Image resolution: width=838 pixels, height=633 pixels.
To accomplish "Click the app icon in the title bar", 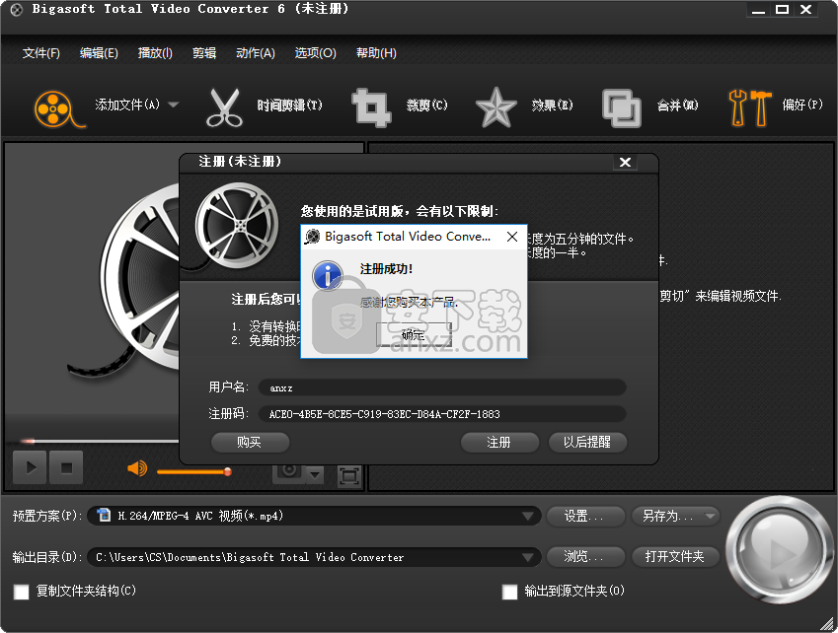I will tap(17, 10).
